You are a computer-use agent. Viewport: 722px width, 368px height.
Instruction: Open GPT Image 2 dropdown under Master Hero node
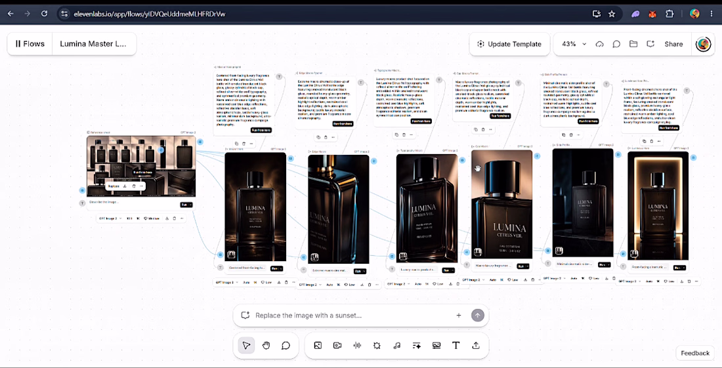[x=226, y=282]
